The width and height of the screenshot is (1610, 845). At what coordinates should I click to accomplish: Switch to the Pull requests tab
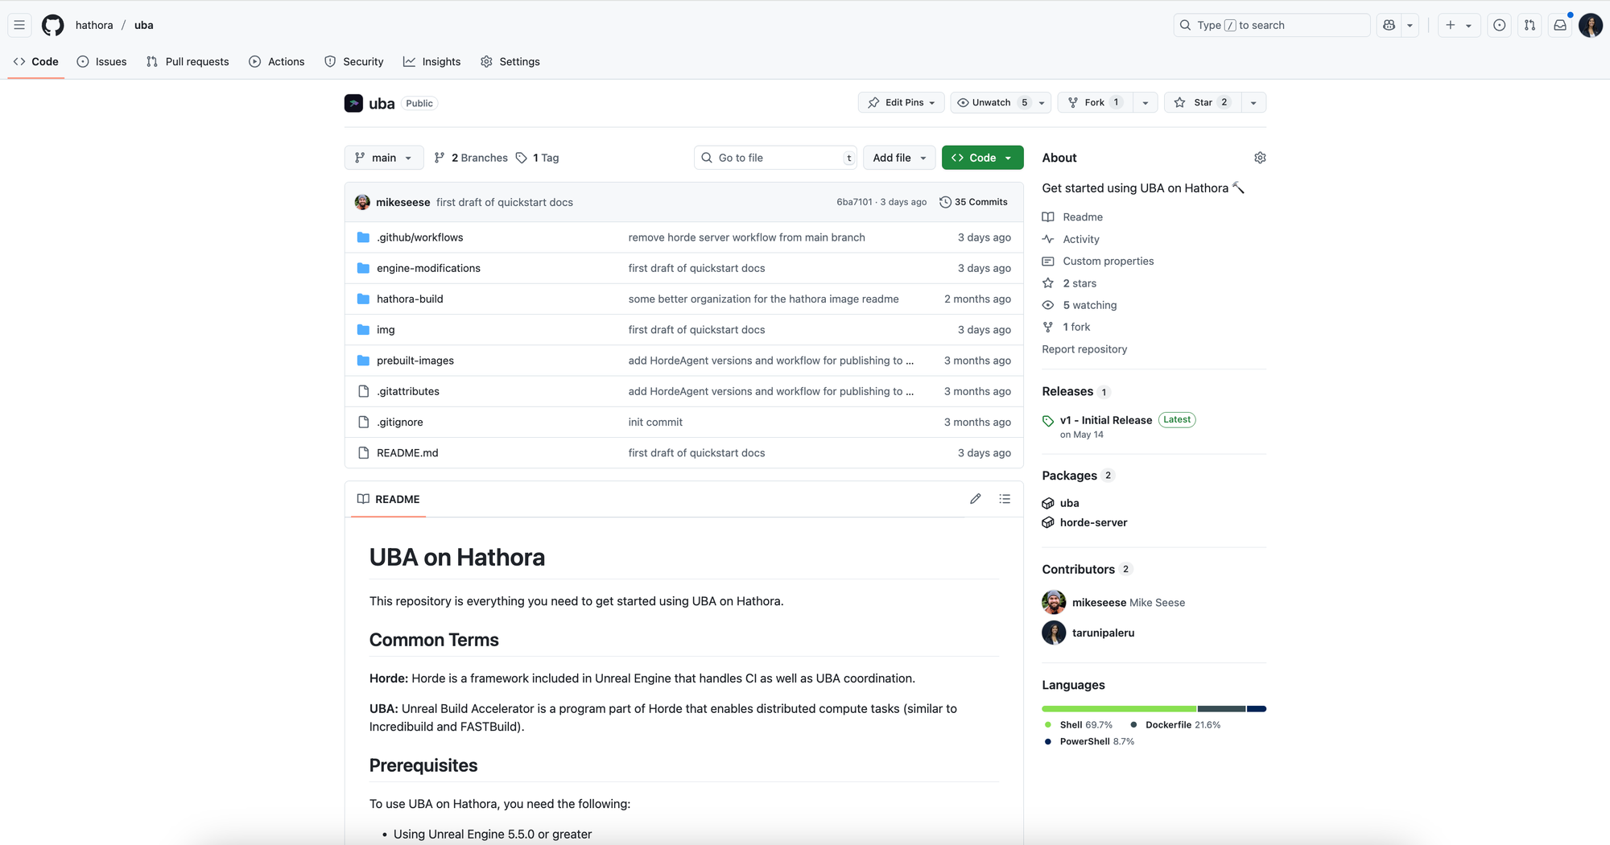[188, 61]
